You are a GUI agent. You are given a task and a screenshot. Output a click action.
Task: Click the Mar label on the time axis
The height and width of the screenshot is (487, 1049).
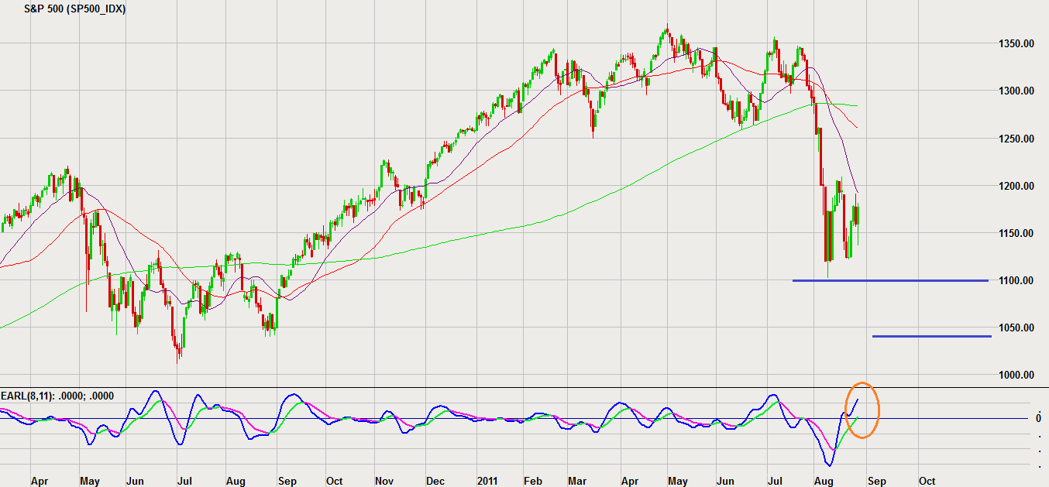click(579, 481)
